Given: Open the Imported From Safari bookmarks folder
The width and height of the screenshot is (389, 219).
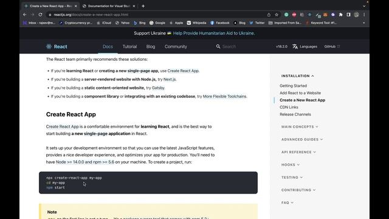Looking at the screenshot, I should [285, 23].
